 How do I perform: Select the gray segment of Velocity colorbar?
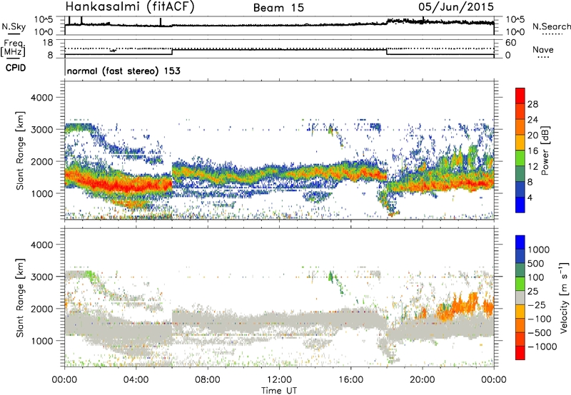[x=520, y=297]
